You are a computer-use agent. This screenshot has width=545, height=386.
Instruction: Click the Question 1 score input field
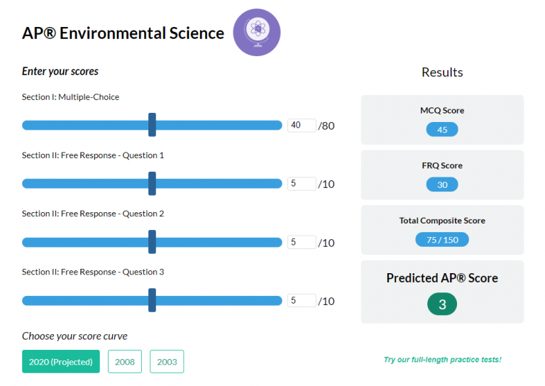(302, 184)
